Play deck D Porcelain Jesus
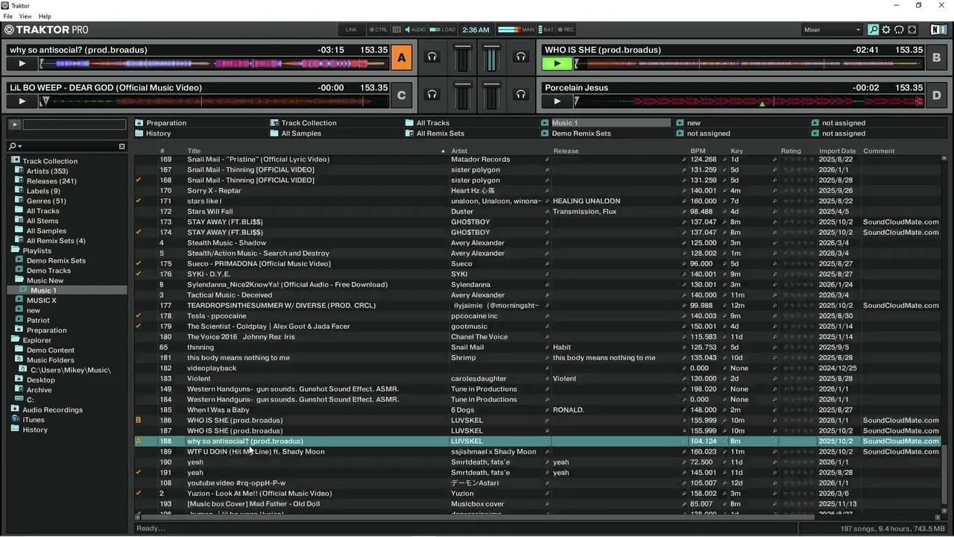954x537 pixels. 556,101
